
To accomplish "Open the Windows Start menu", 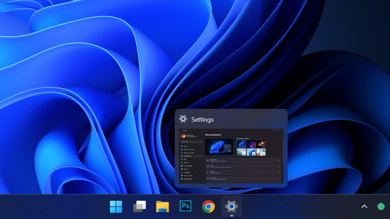I will click(116, 206).
